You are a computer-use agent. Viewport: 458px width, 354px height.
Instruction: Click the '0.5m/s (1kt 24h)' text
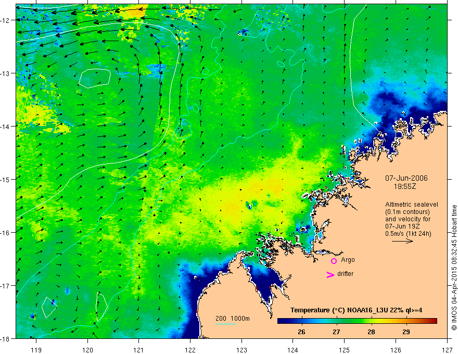coord(408,234)
